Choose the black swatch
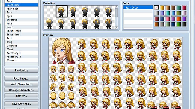The height and width of the screenshot is (109, 195). [x=185, y=24]
